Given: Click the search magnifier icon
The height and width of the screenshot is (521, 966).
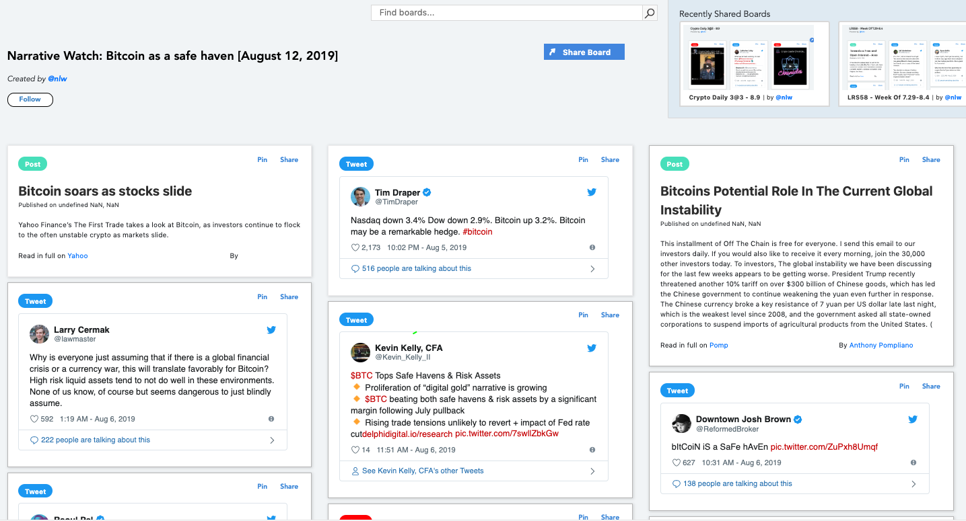Looking at the screenshot, I should (650, 13).
